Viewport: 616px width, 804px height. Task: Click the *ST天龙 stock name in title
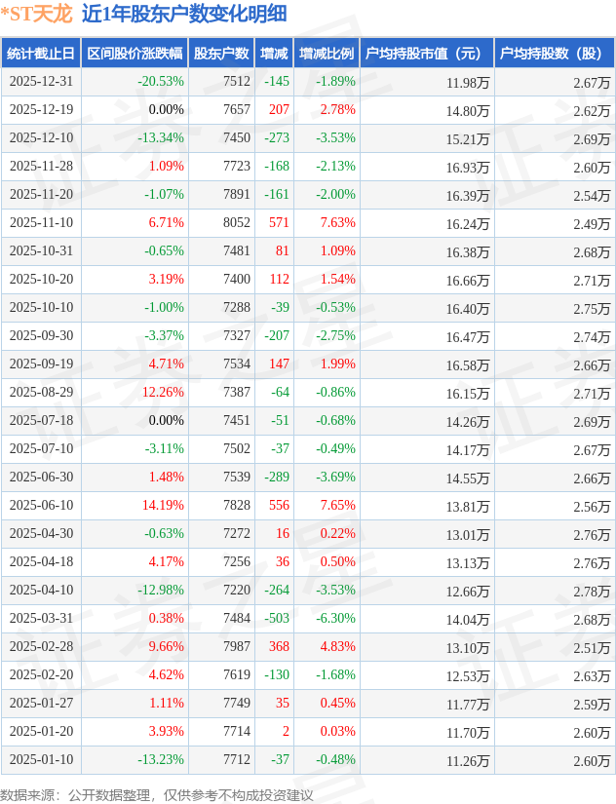click(x=37, y=14)
